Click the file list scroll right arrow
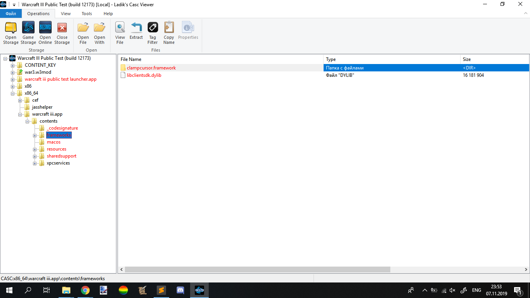530x298 pixels. point(526,269)
